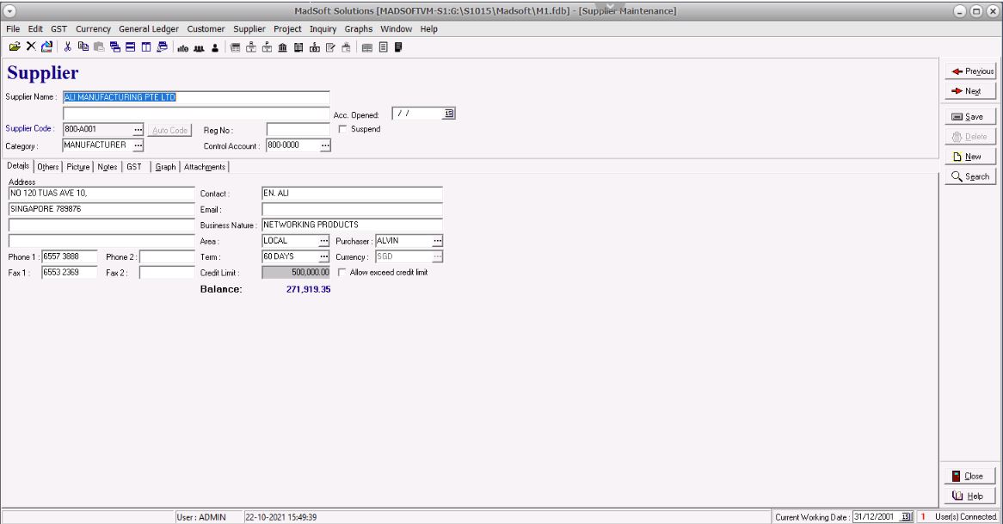Click the Close button in side panel
1003x524 pixels.
(971, 475)
